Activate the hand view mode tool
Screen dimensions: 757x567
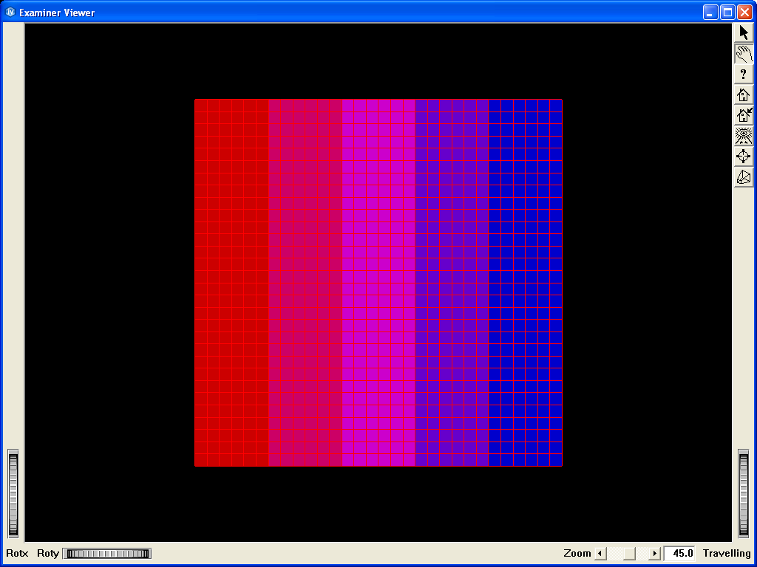coord(744,53)
